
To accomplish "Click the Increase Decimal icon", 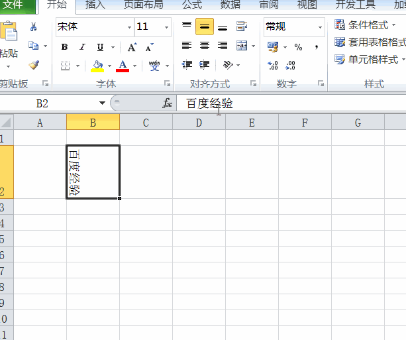I will 273,65.
